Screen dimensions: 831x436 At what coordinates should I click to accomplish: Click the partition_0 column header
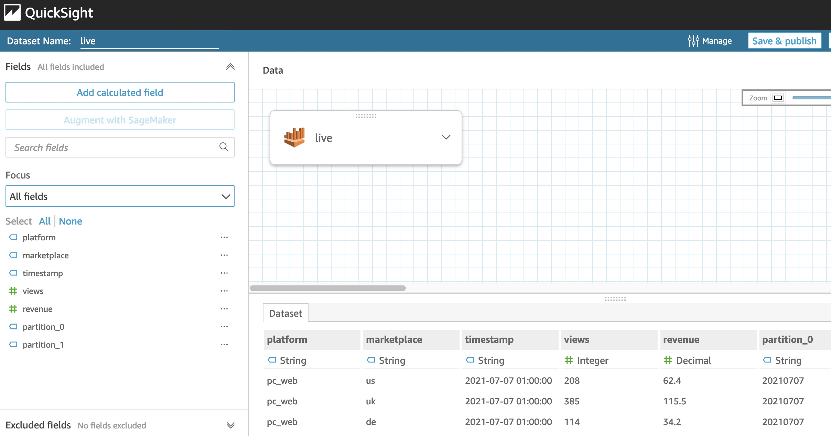coord(795,340)
